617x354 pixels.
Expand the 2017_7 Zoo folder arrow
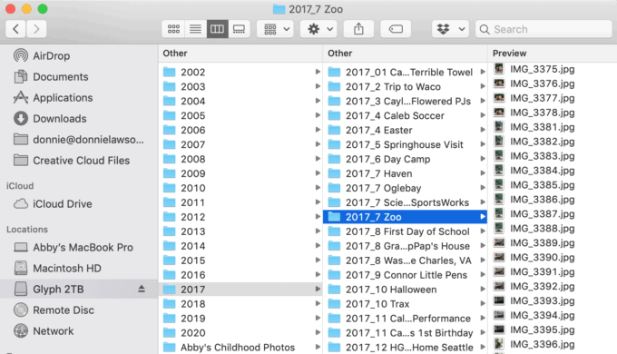483,217
